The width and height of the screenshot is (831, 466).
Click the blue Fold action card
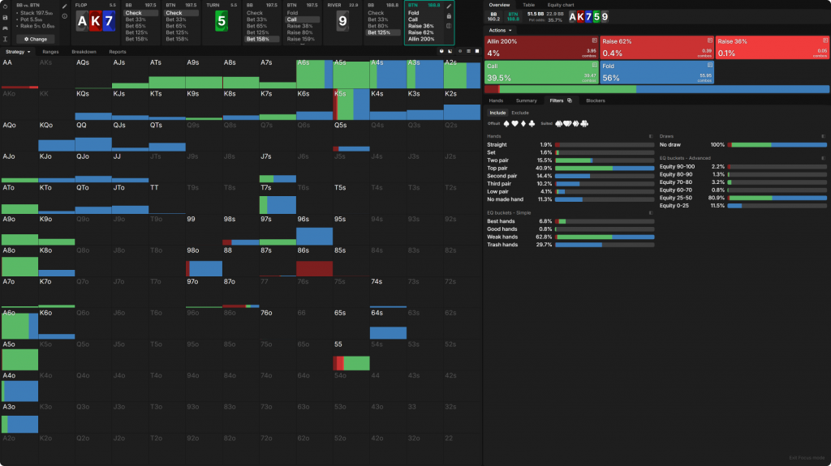click(657, 72)
